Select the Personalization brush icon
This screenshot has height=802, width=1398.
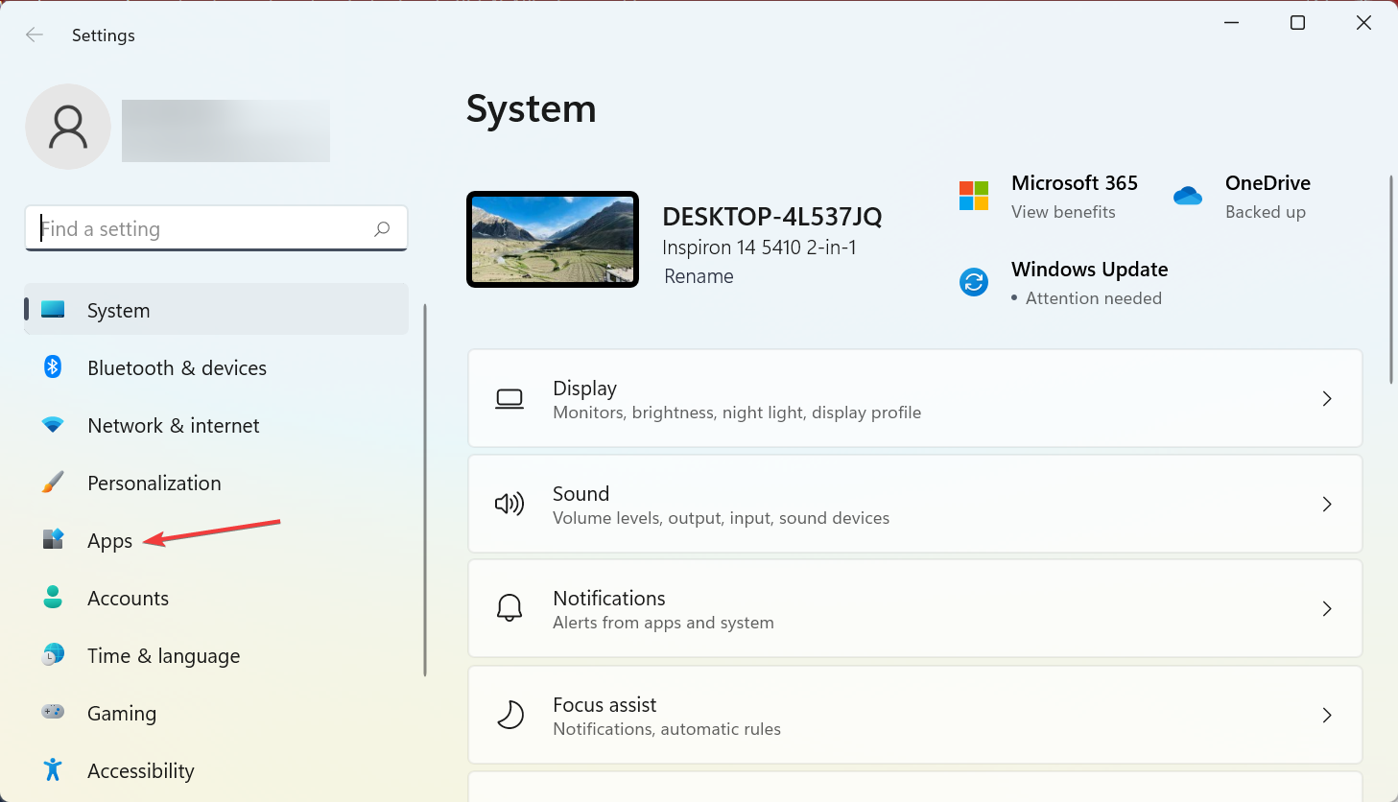(52, 483)
